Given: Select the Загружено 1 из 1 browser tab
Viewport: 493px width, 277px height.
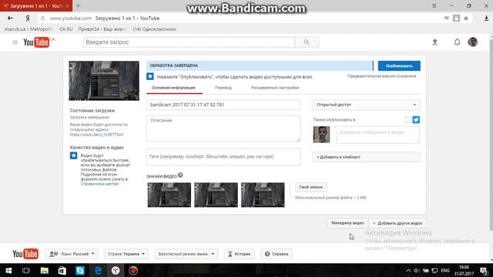Looking at the screenshot, I should pos(36,5).
